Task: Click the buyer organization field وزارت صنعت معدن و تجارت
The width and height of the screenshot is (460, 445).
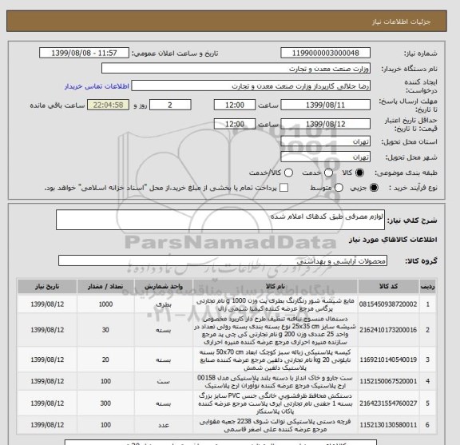Action: click(x=236, y=69)
